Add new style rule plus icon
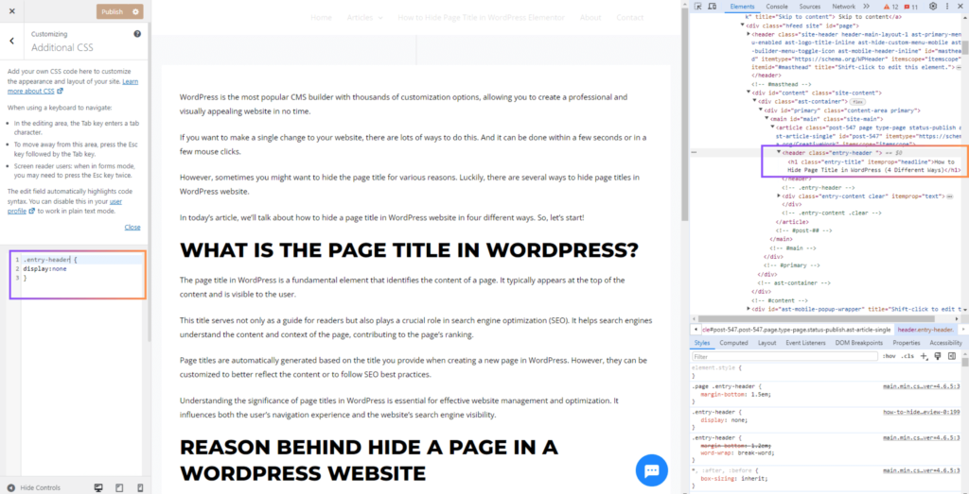This screenshot has height=494, width=969. tap(924, 356)
